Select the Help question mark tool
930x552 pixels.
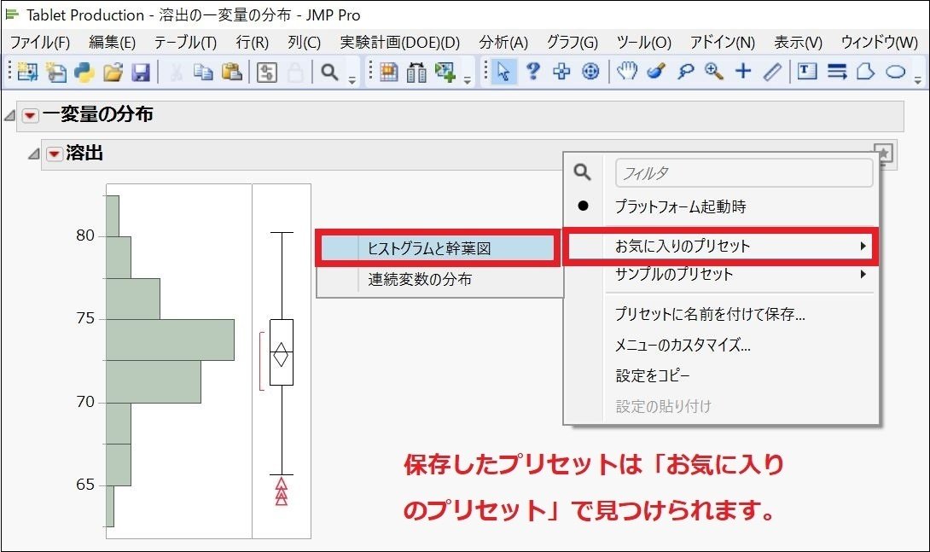pos(533,72)
